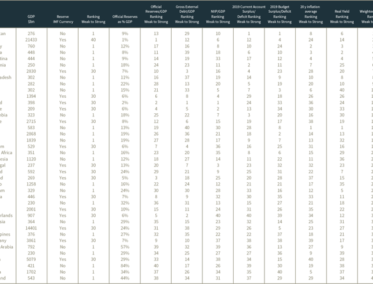Click the row label ending in Africa
Screen dimensions: 373x284
click(6, 152)
